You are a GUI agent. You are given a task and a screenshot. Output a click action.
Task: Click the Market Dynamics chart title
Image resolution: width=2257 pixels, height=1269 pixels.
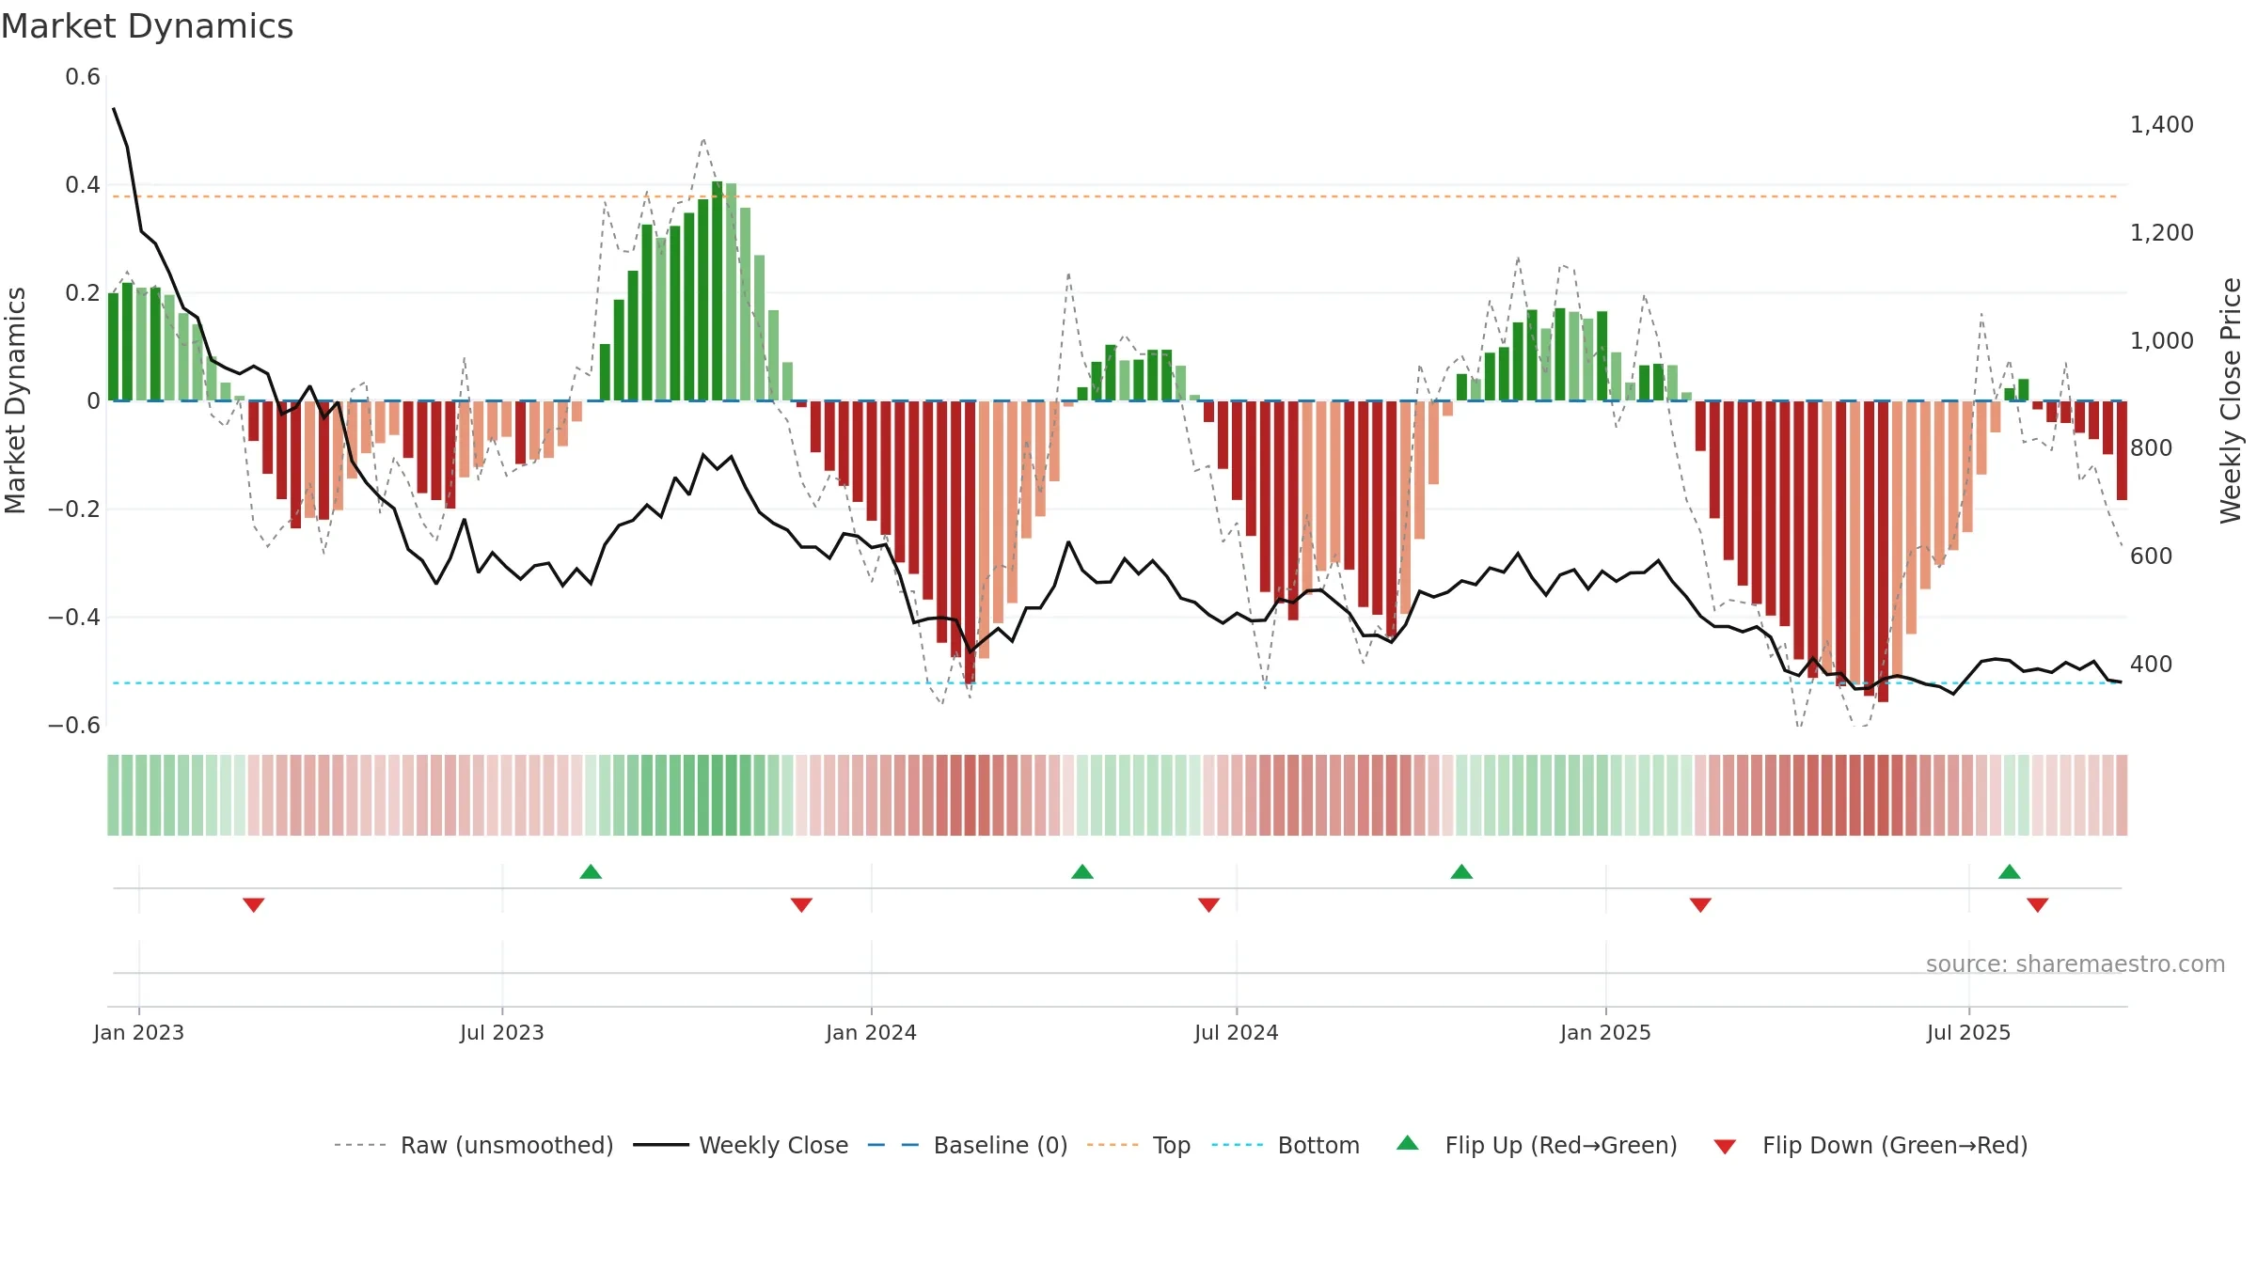tap(147, 26)
